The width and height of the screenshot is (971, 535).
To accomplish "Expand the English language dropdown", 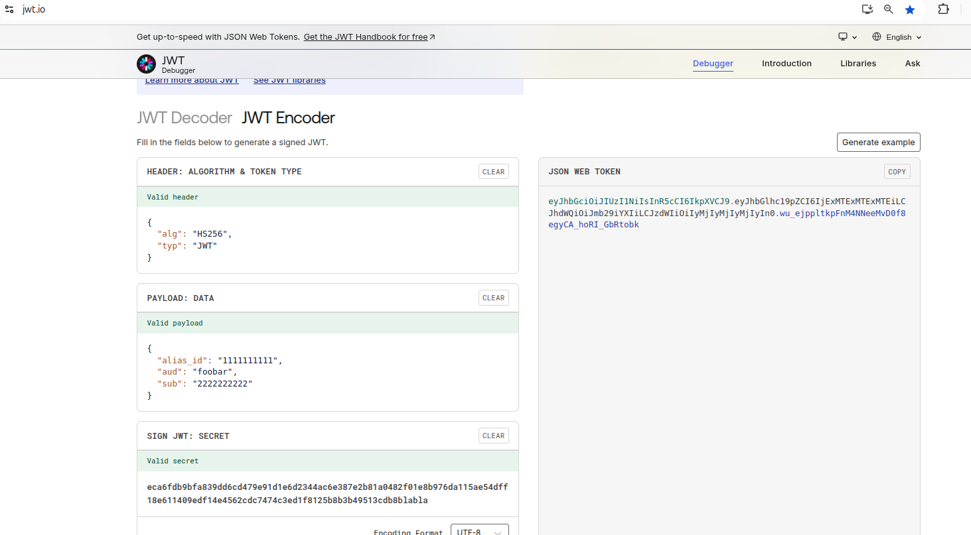I will click(x=898, y=37).
